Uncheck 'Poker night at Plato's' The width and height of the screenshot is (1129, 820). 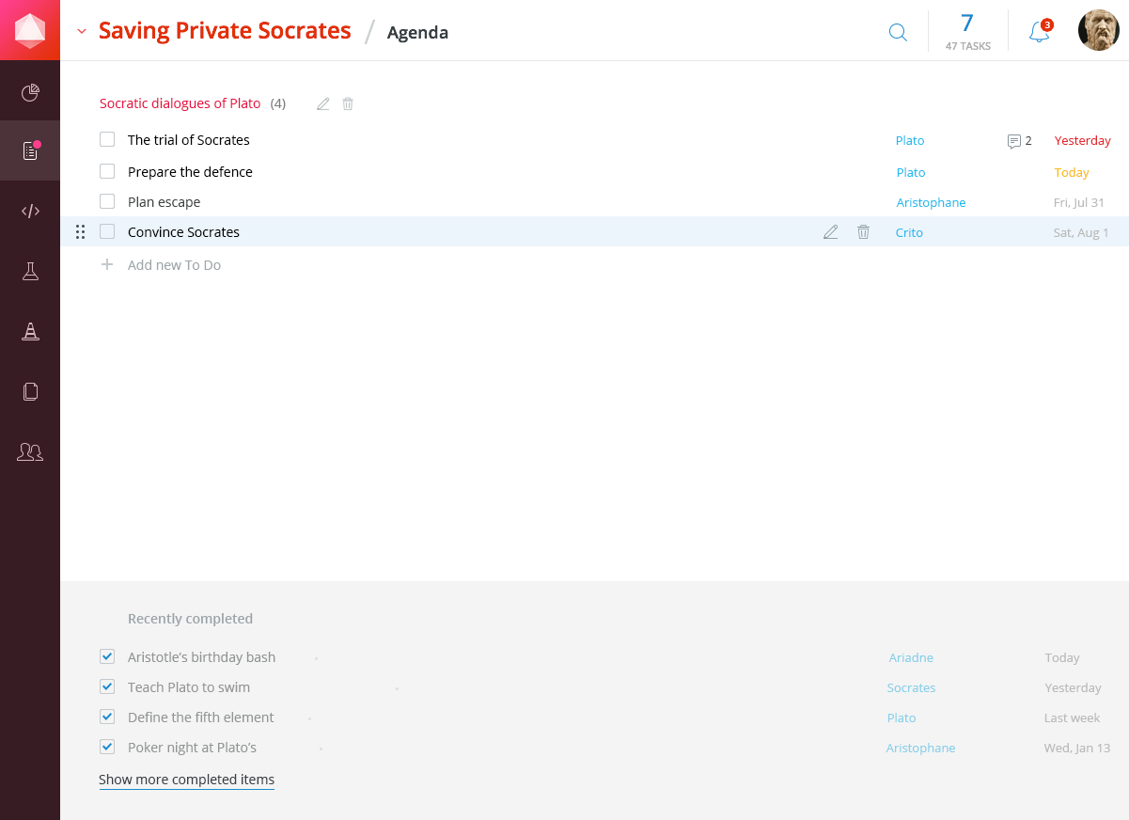click(107, 747)
